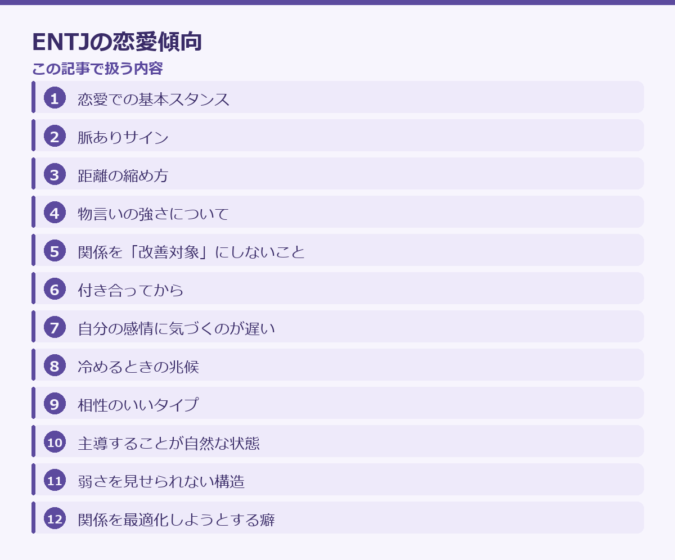Select the 距離の縮め方 item
The image size is (675, 560).
pyautogui.click(x=337, y=174)
